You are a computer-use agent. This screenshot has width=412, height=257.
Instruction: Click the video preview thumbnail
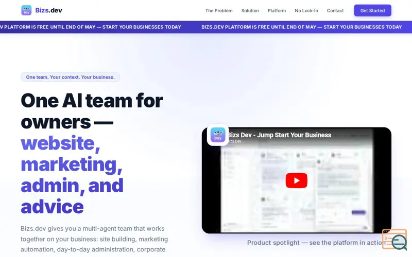click(x=297, y=180)
